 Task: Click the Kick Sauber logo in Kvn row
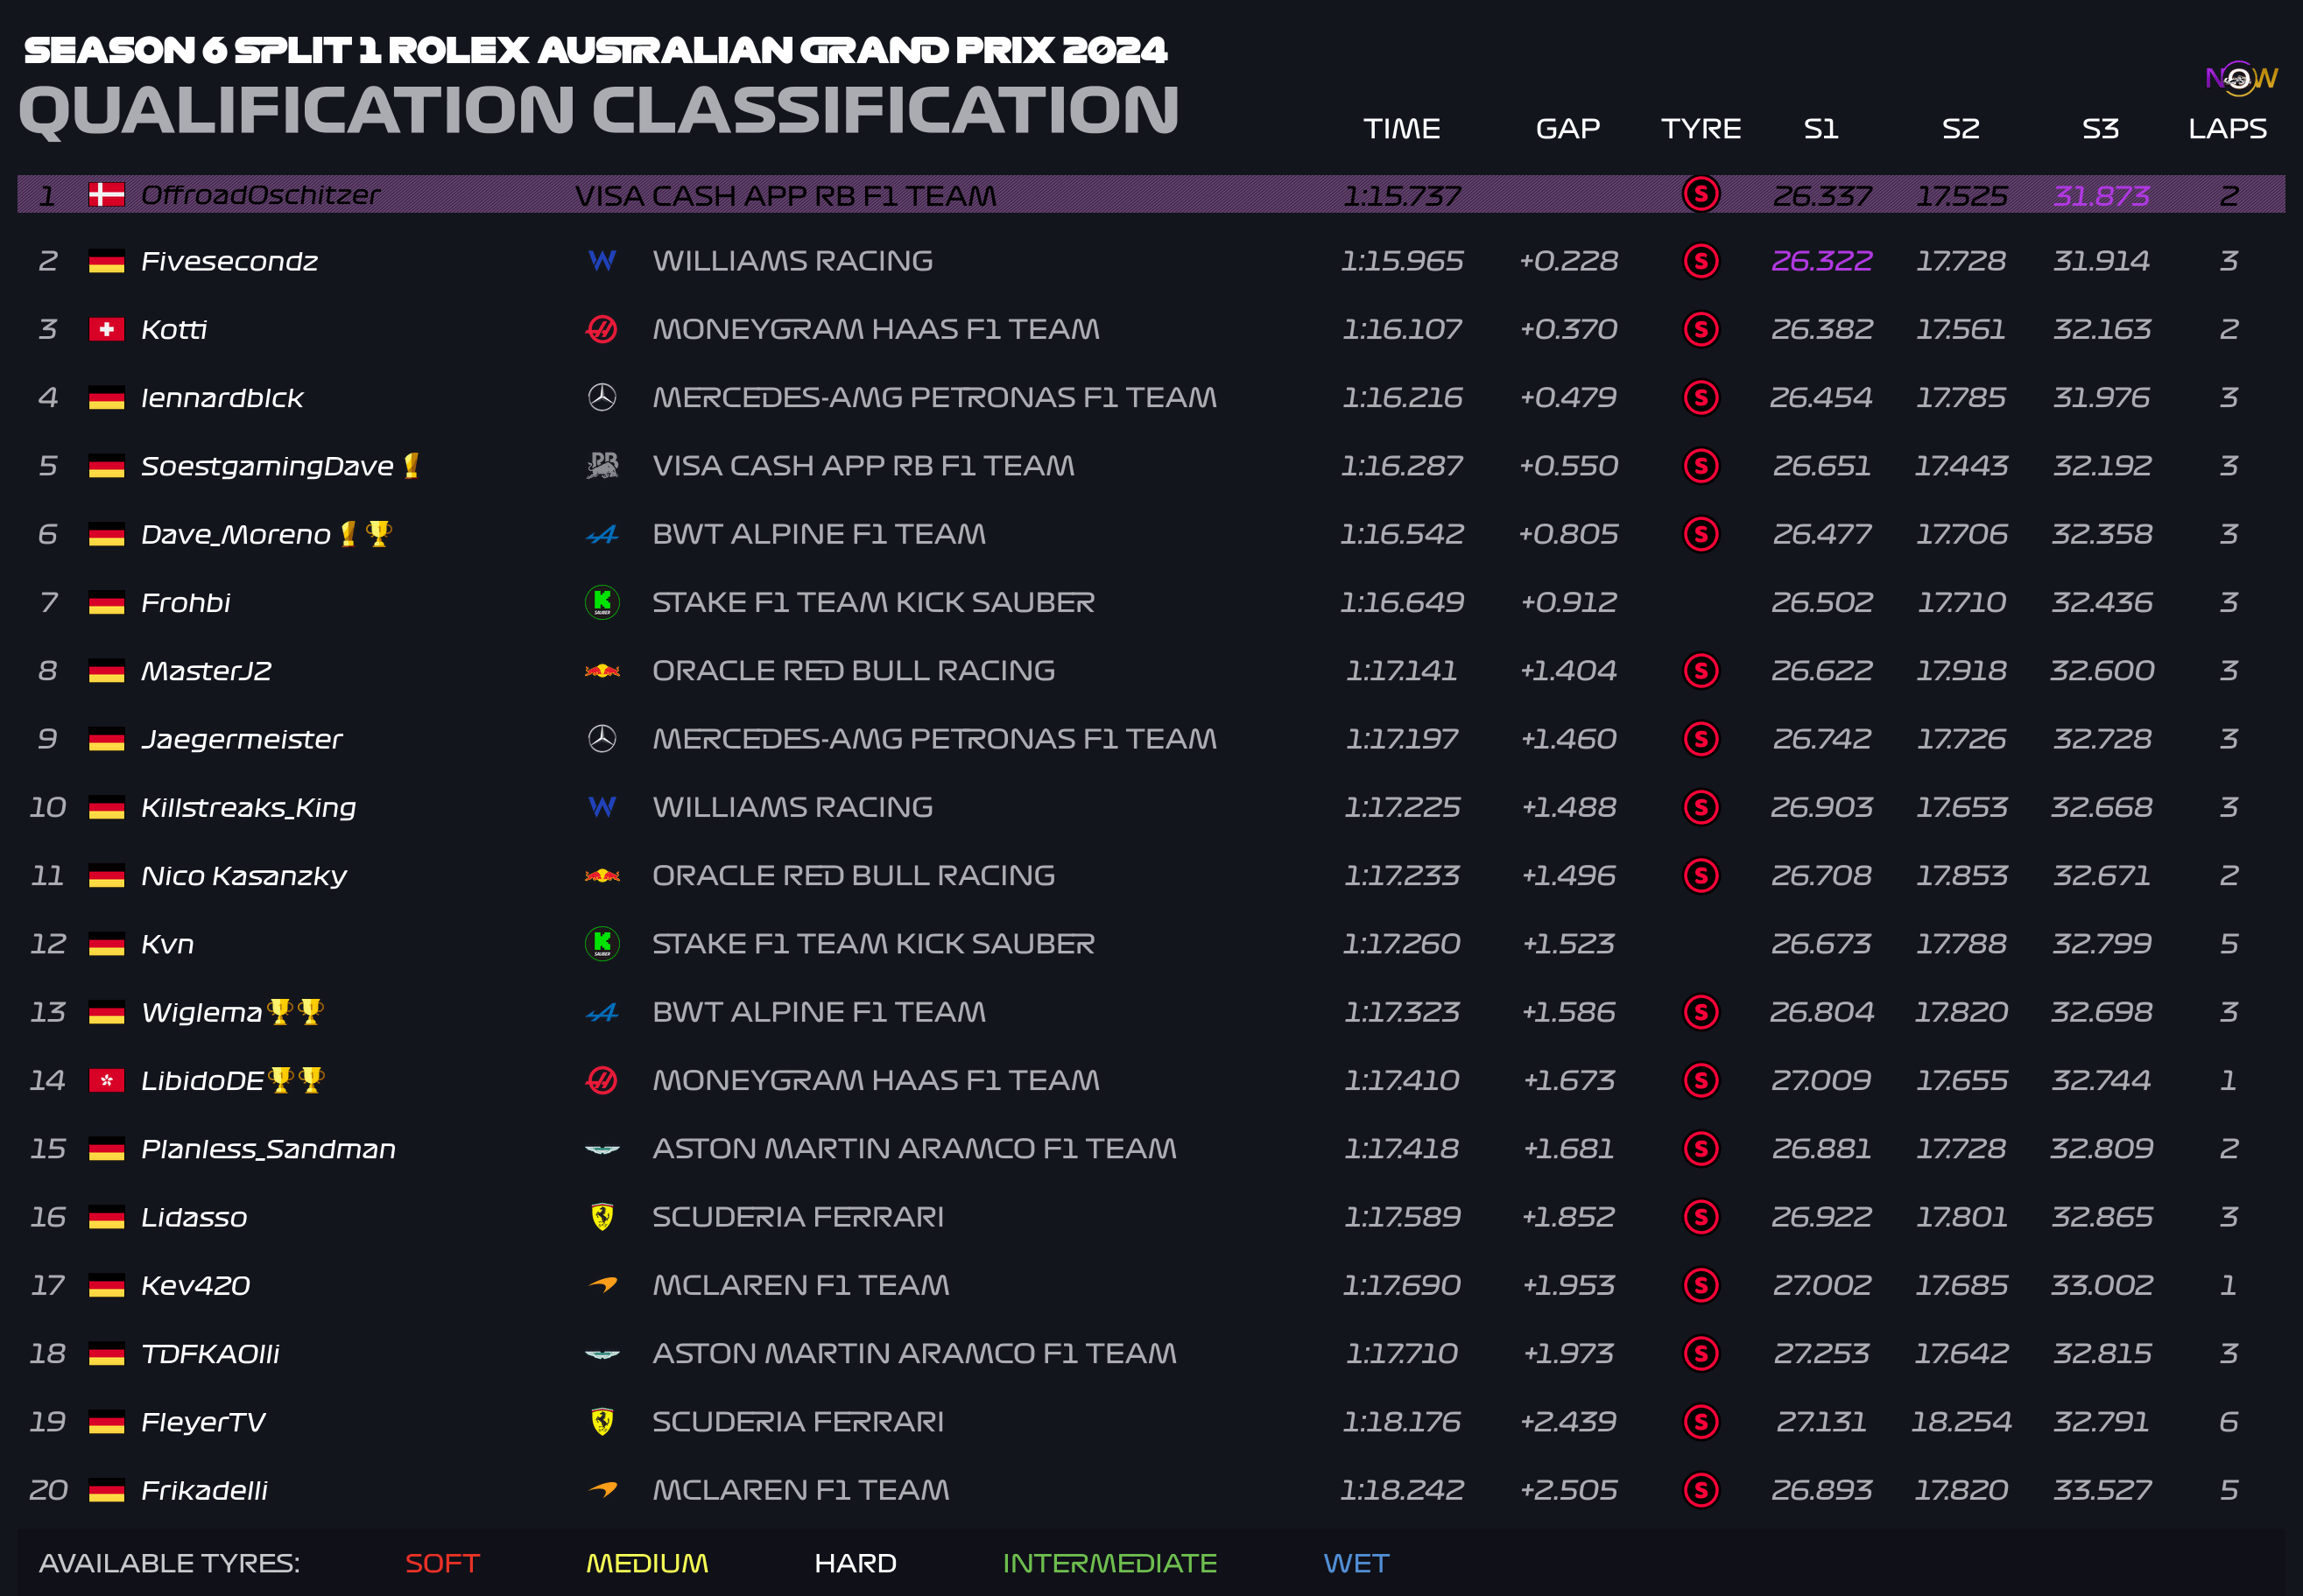coord(602,944)
